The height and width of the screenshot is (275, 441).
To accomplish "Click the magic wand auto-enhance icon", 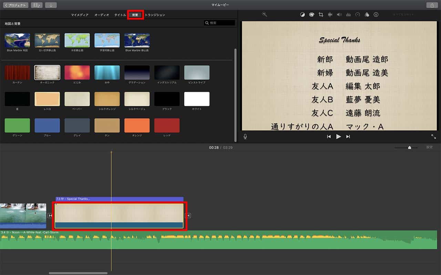I will [x=265, y=14].
